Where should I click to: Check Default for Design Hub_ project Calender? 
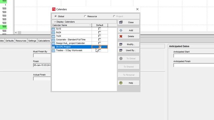[x=100, y=43]
